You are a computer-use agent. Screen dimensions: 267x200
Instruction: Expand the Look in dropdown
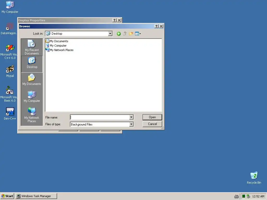point(110,34)
